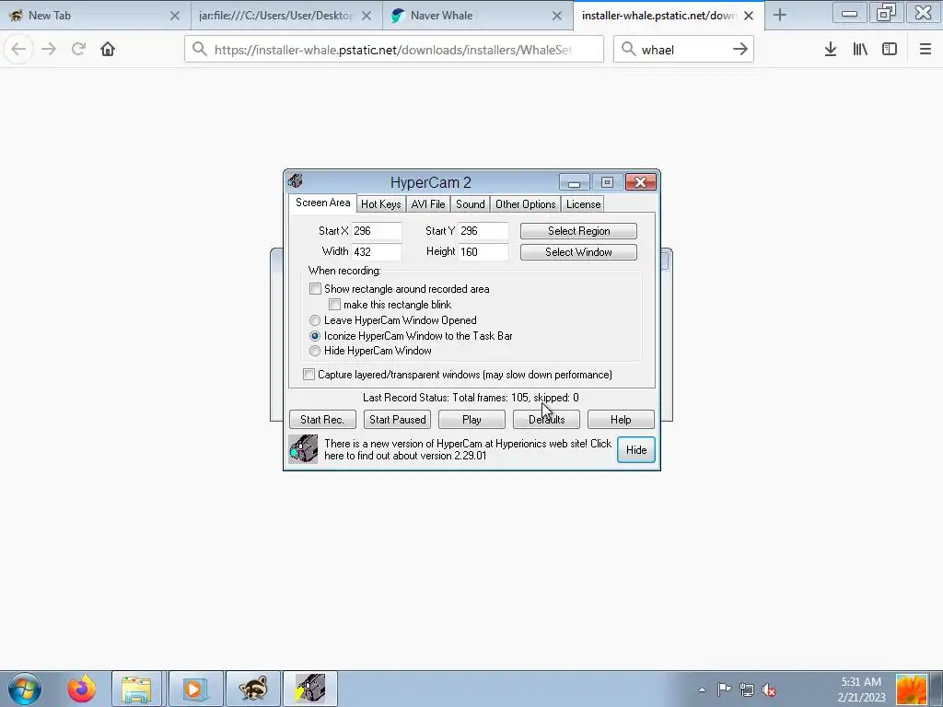Hide the new version notice

(x=636, y=449)
